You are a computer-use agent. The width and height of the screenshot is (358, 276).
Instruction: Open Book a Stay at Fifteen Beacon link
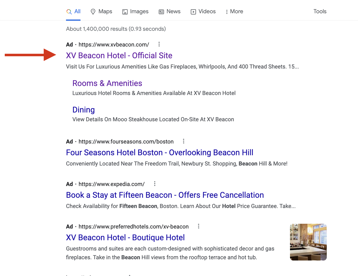coord(165,195)
